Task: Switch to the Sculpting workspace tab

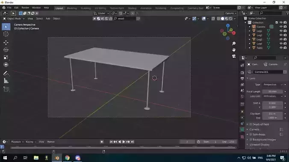Action: pos(86,8)
